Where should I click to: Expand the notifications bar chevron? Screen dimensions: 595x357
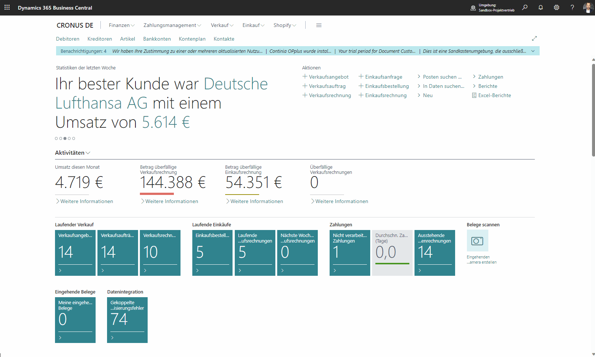tap(533, 51)
